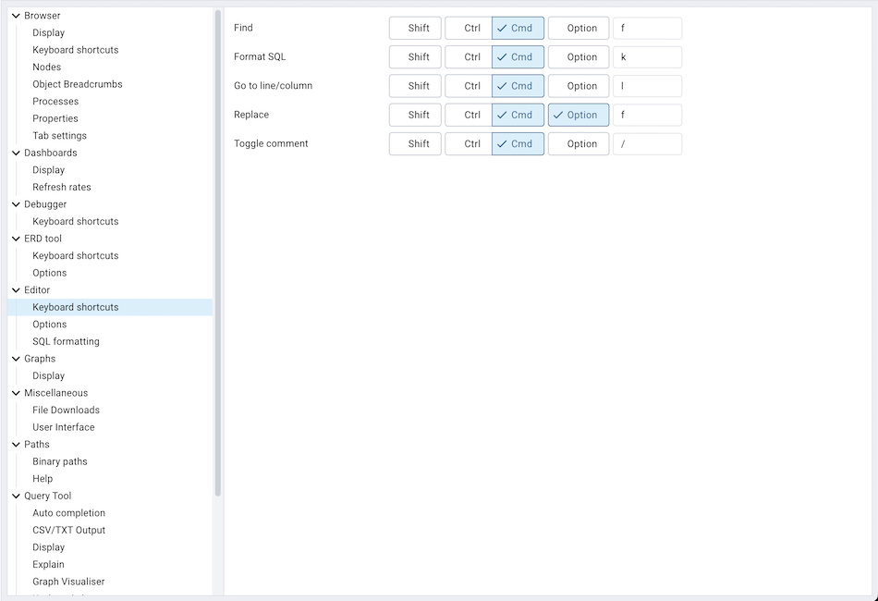
Task: Collapse the Editor section
Action: 14,289
